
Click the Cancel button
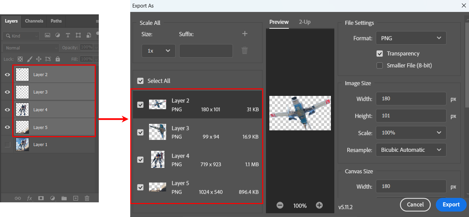click(415, 205)
